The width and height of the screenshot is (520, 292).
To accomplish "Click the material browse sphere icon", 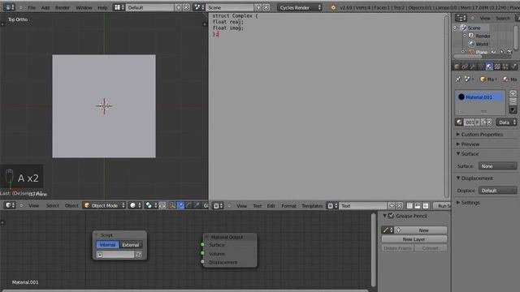I will tap(459, 122).
